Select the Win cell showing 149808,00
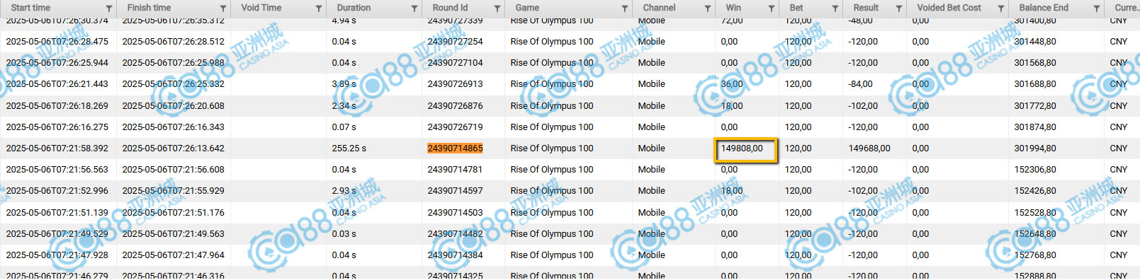Image resolution: width=1140 pixels, height=280 pixels. pos(746,149)
